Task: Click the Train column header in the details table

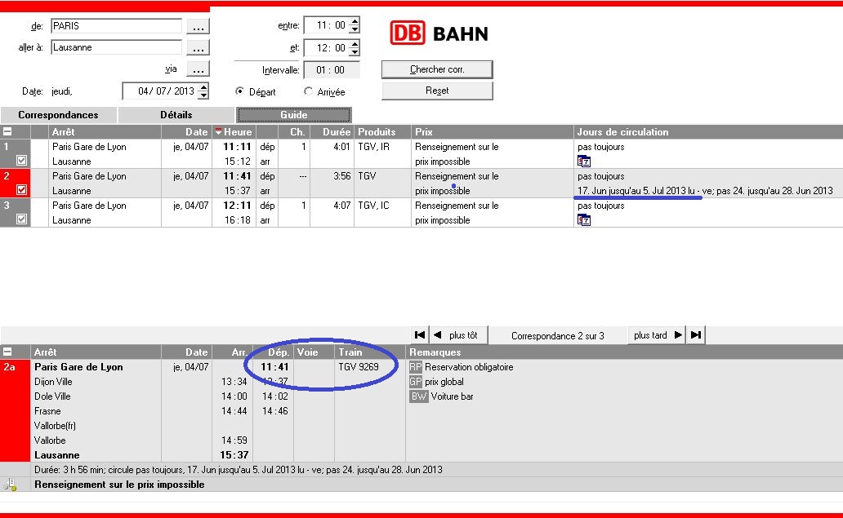Action: point(369,352)
